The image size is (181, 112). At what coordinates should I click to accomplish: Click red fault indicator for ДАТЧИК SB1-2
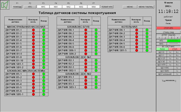click(33, 67)
